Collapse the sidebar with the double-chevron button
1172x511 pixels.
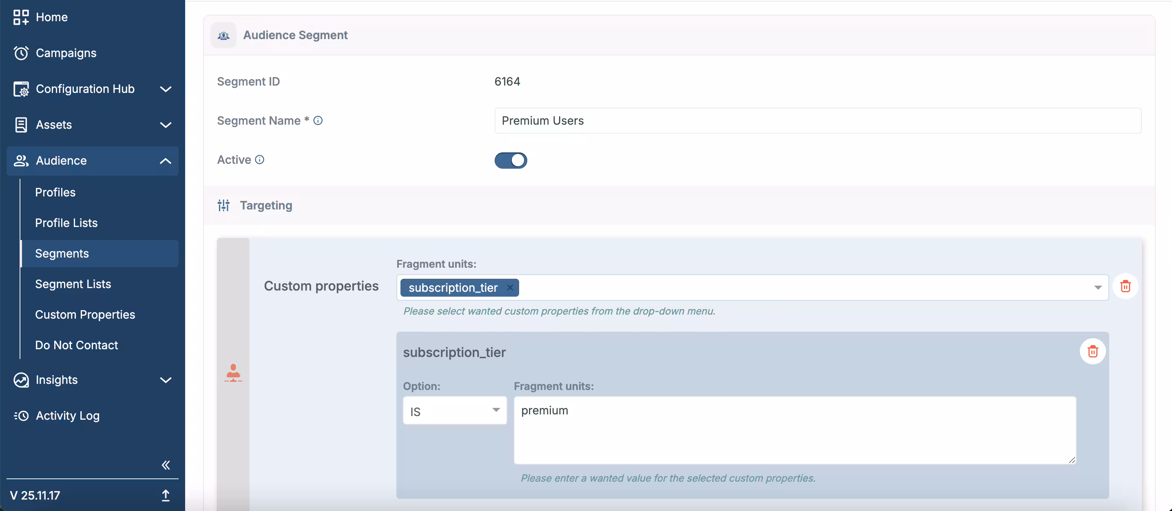(166, 465)
